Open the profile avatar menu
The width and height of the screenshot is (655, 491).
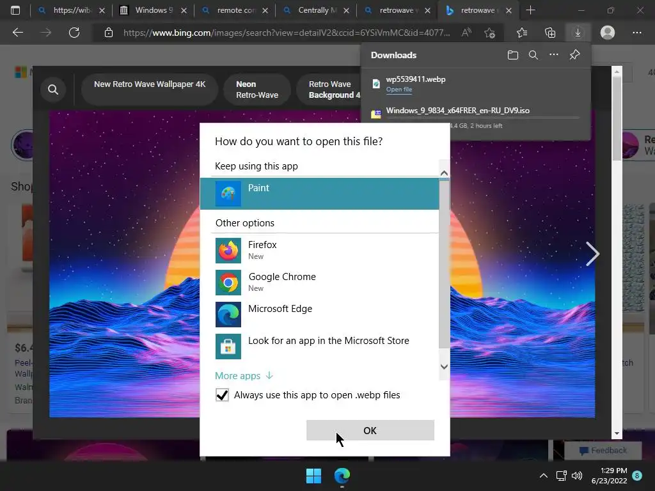[608, 33]
